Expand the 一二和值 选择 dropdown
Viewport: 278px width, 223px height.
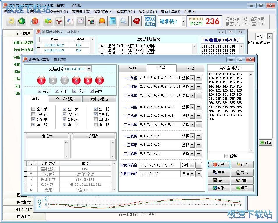pyautogui.click(x=192, y=78)
